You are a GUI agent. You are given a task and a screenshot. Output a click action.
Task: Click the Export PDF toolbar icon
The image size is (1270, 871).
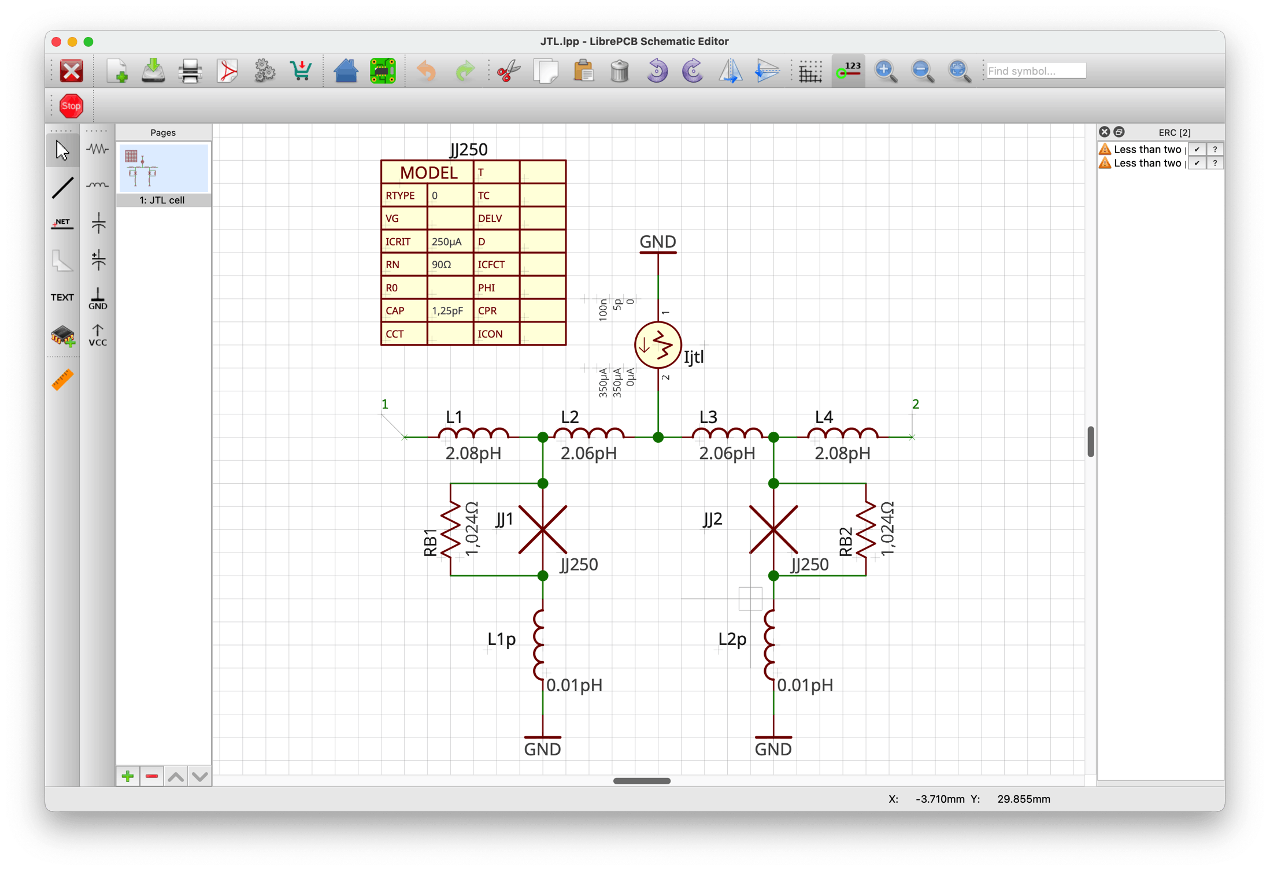(227, 71)
